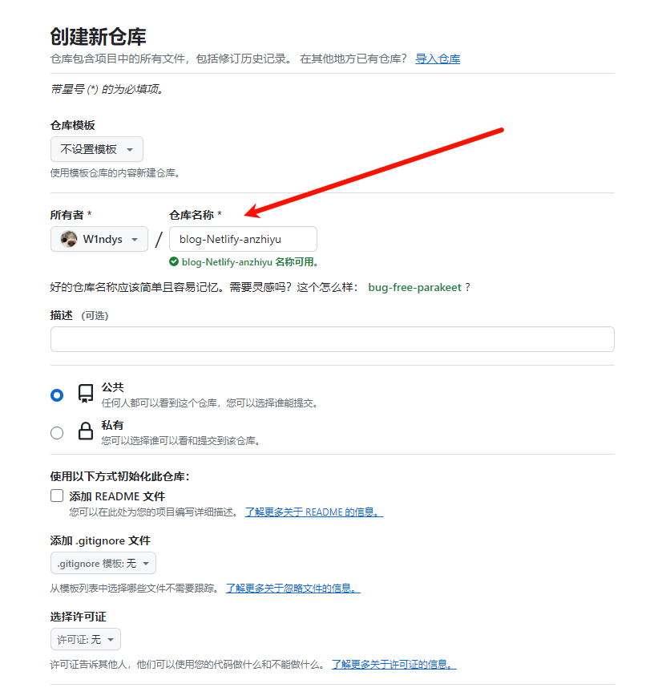
Task: Open the W1ndys owner dropdown
Action: (x=99, y=239)
